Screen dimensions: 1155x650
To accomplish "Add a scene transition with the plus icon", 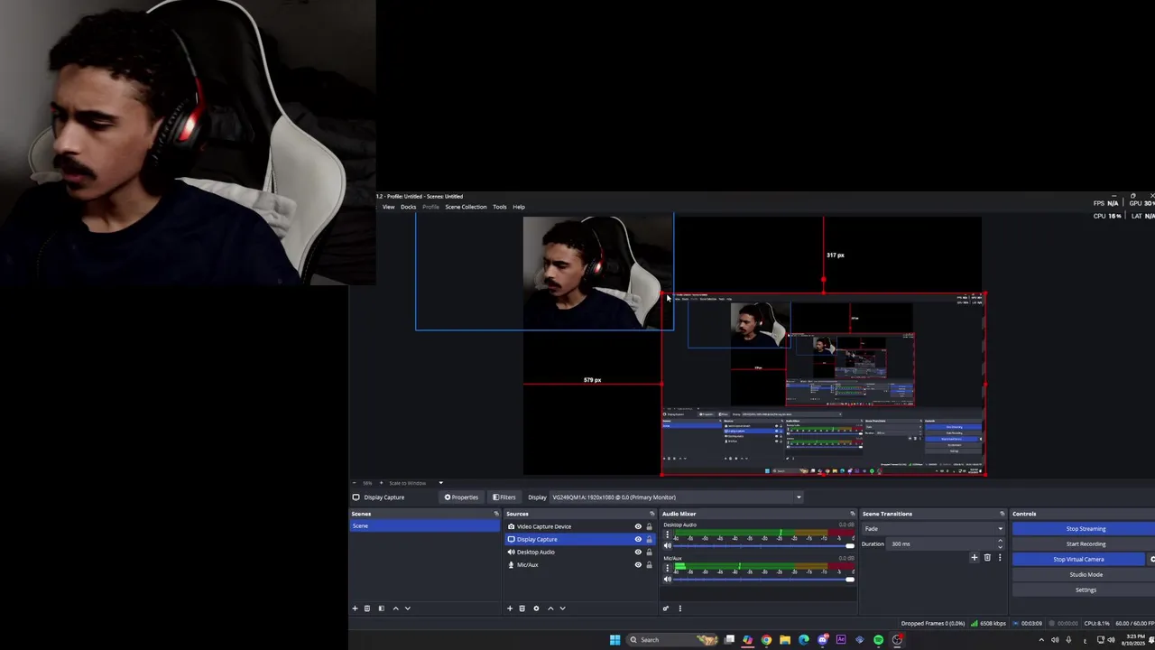I will pyautogui.click(x=974, y=558).
